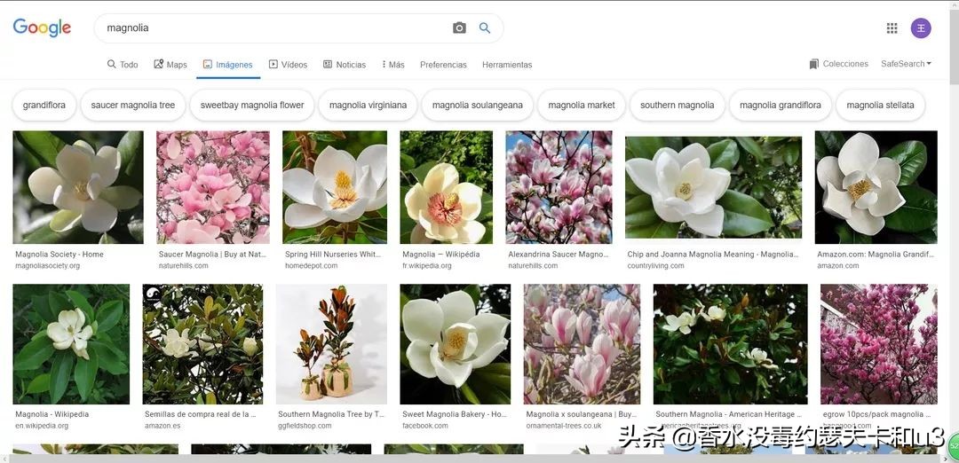Switch to the Vídeos tab
Screen dimensions: 959x463
coord(288,64)
